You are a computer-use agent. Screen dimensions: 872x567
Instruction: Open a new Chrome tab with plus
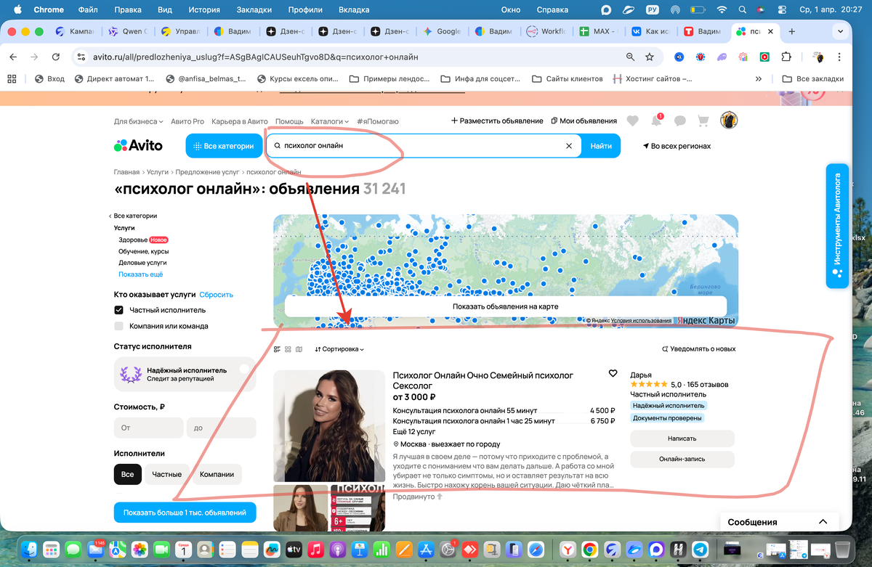pos(791,31)
